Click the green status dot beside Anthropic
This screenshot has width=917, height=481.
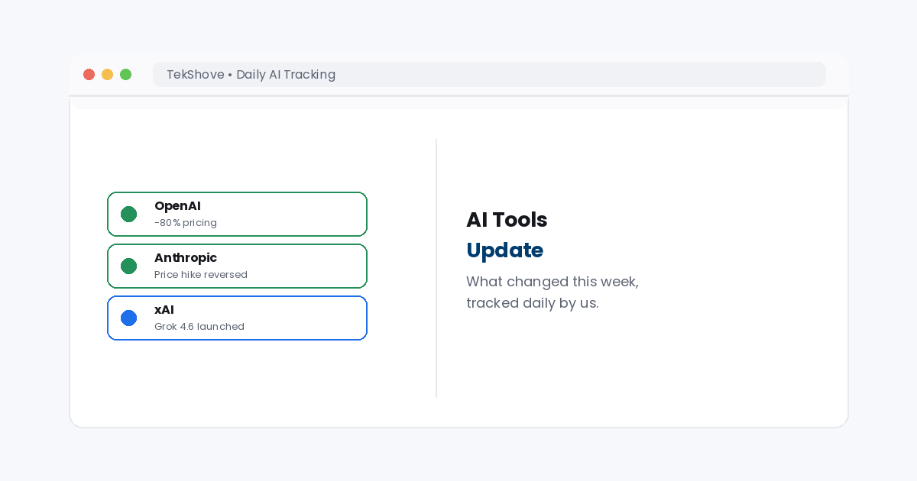pos(128,266)
